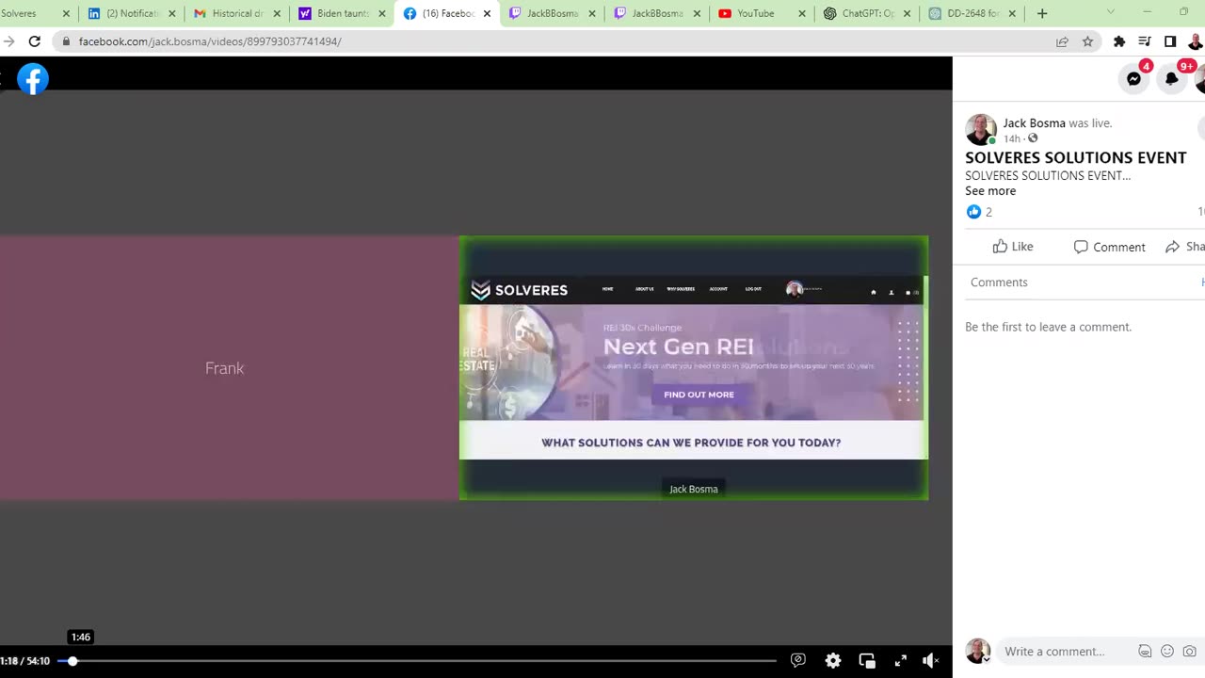Click the SOLVERES SOLUTIONS EVENT title
Viewport: 1205px width, 678px height.
(x=1075, y=157)
